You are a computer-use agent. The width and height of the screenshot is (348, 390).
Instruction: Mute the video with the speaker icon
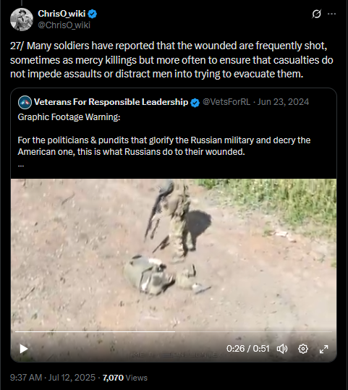(x=282, y=349)
